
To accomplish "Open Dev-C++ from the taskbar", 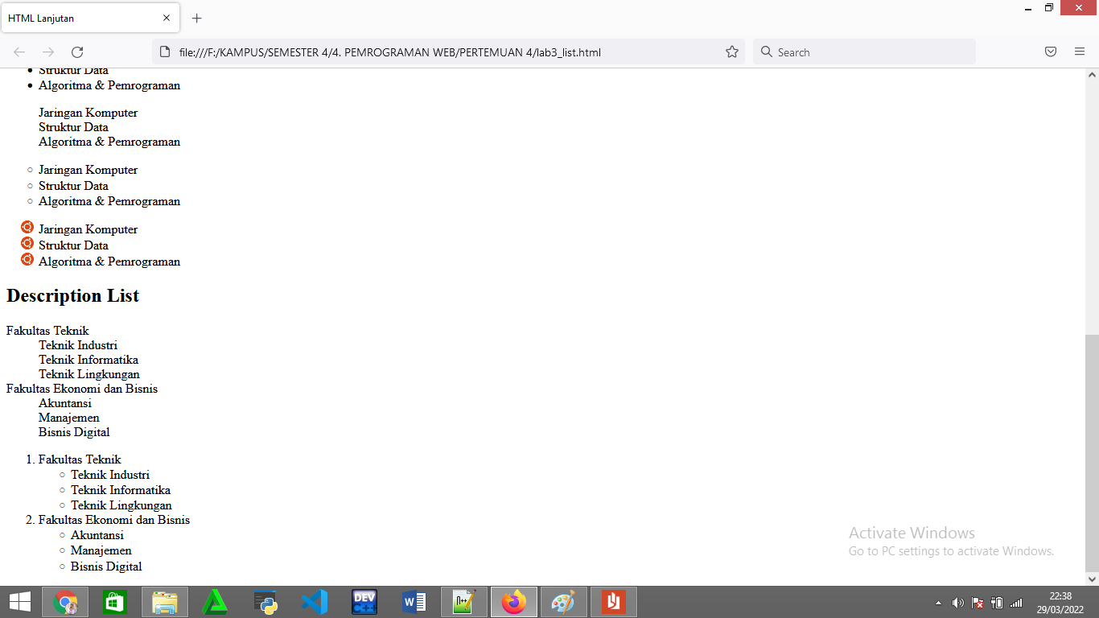I will click(x=364, y=601).
